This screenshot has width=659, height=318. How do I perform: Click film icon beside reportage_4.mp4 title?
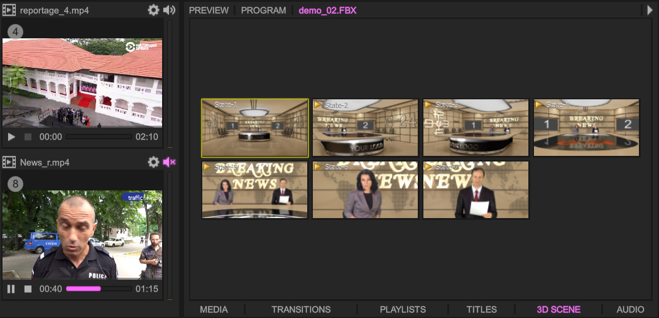[9, 10]
